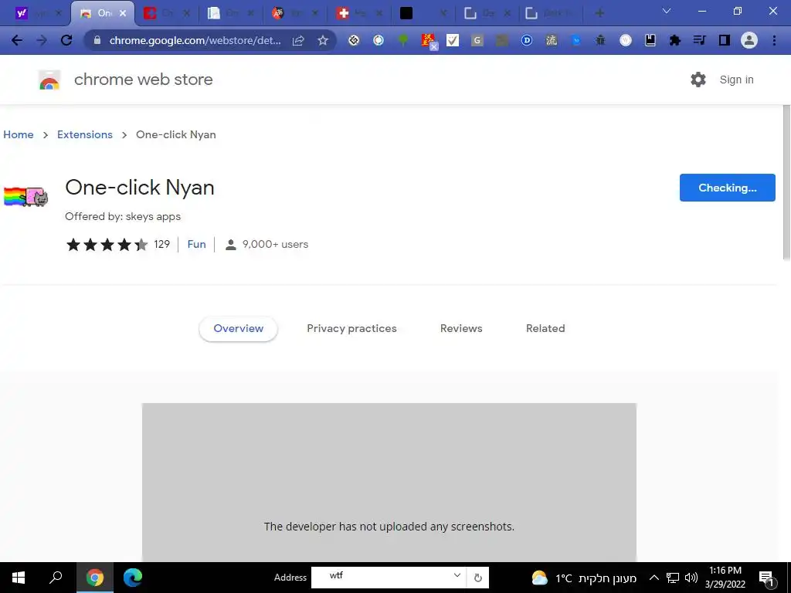Open the notification center icon
The width and height of the screenshot is (791, 593).
[x=767, y=578]
